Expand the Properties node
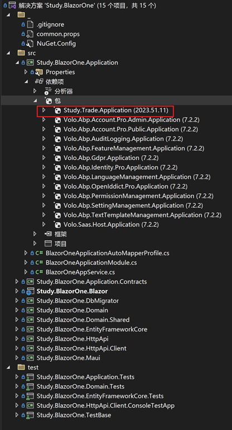Viewport: 232px width, 430px height. [26, 72]
